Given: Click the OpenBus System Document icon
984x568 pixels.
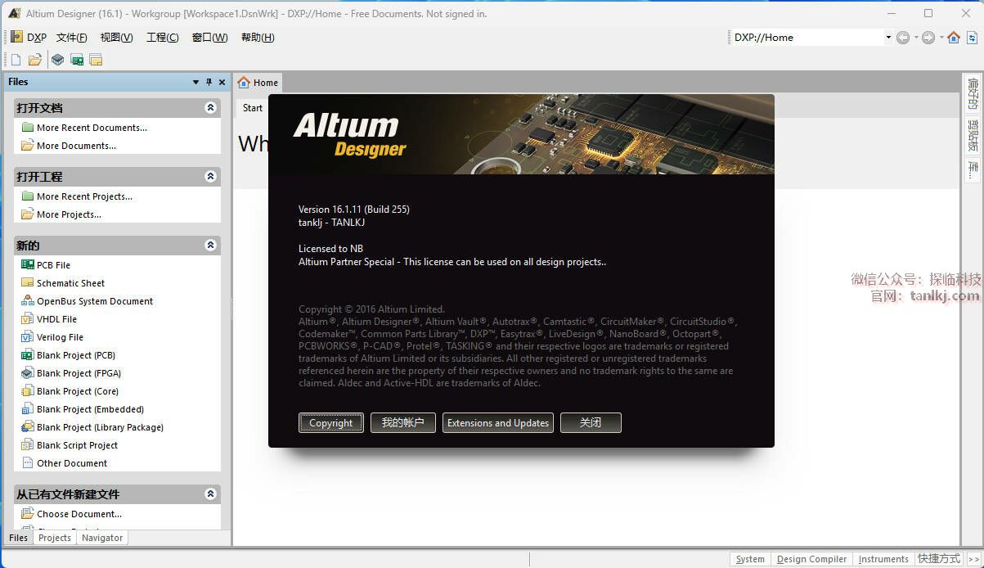Looking at the screenshot, I should click(x=28, y=301).
